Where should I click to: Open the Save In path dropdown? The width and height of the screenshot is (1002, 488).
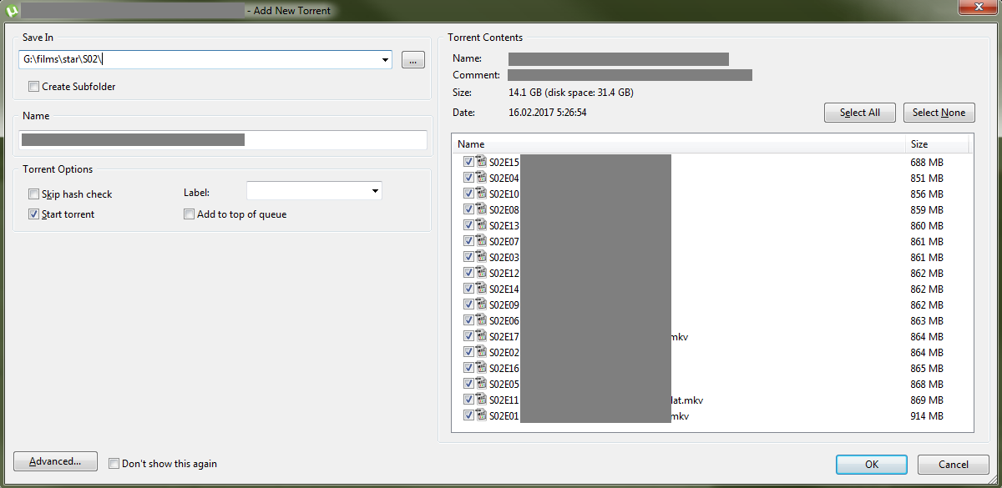pos(384,59)
